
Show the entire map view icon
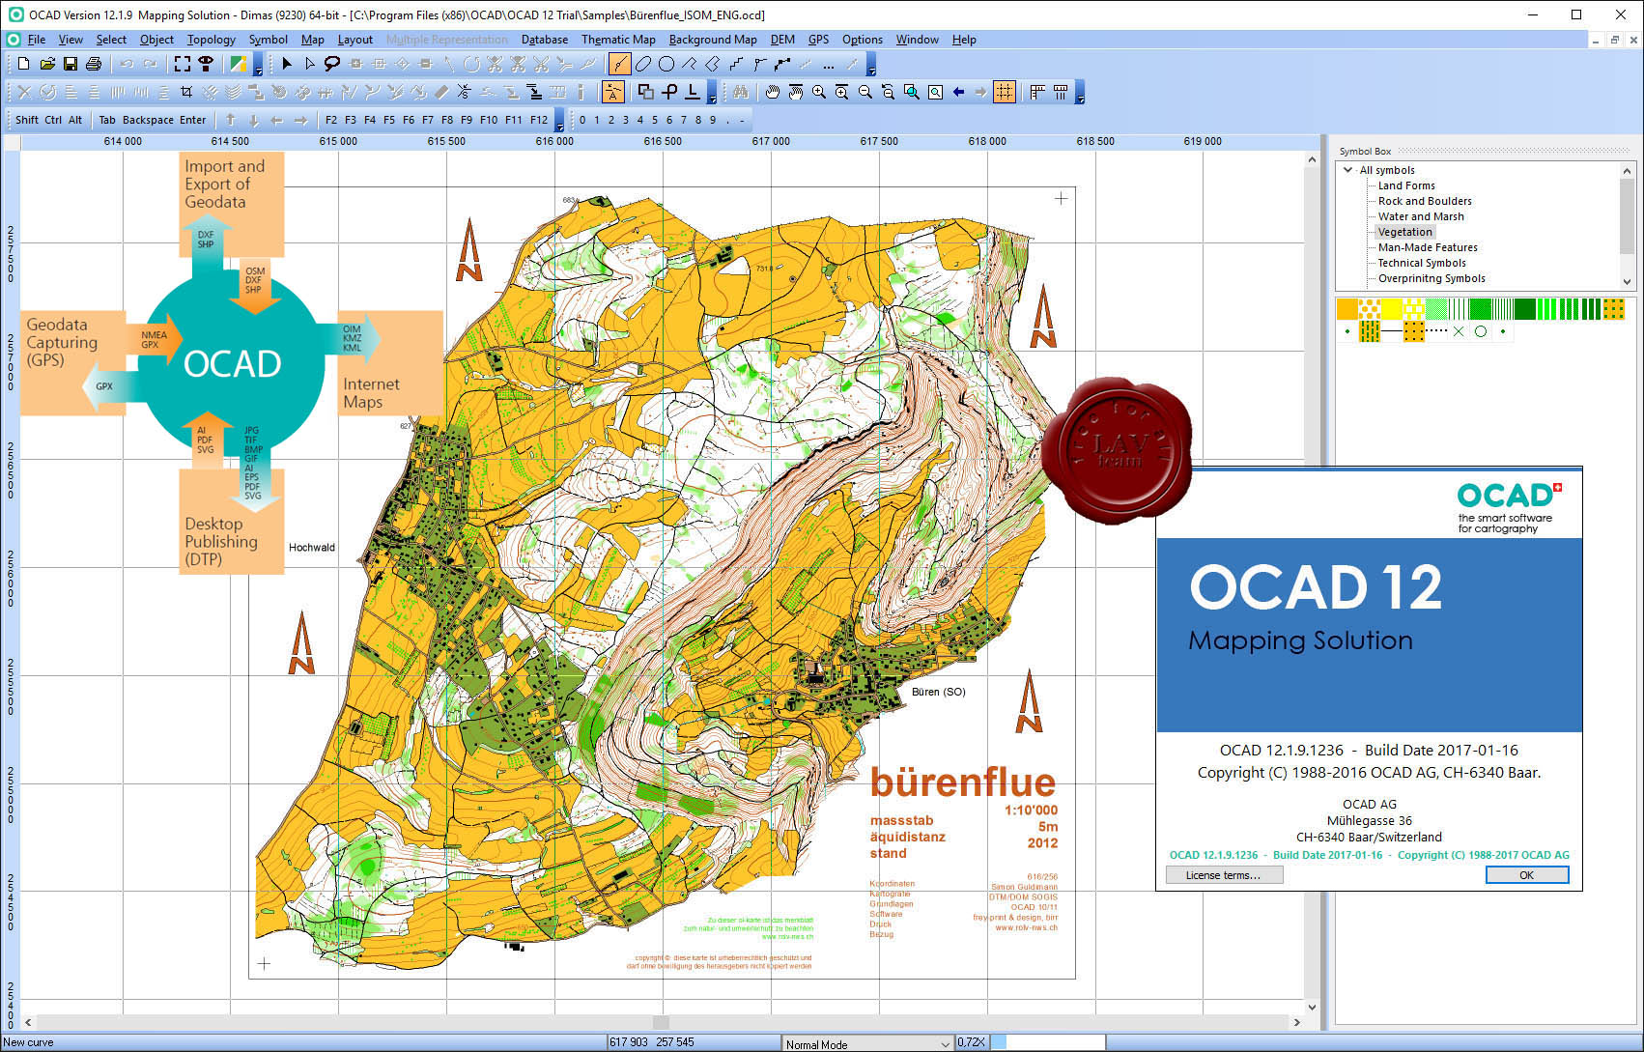[x=935, y=93]
